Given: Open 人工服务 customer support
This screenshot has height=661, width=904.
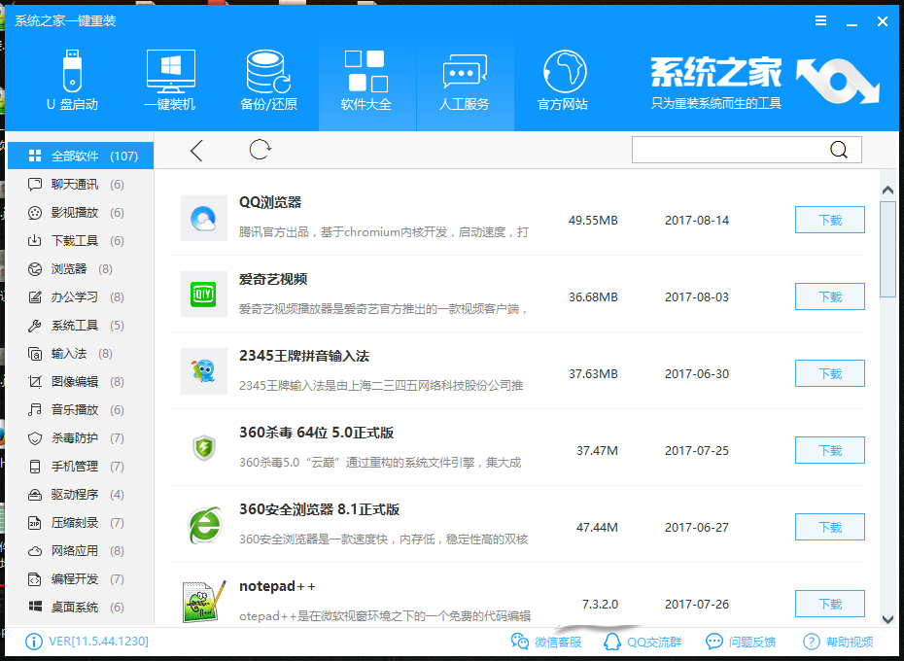Looking at the screenshot, I should (465, 78).
